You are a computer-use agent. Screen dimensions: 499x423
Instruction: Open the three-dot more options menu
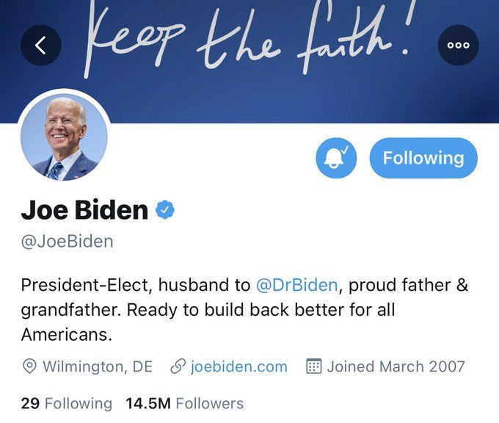point(458,46)
